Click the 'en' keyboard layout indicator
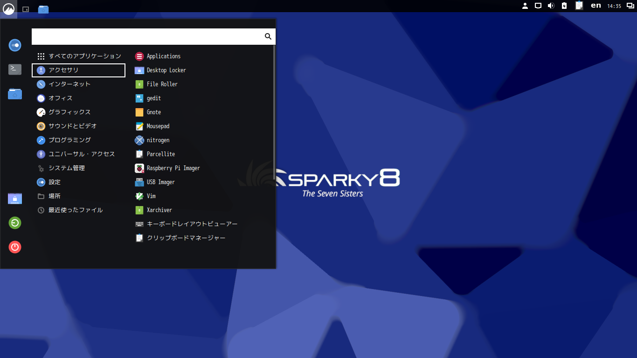The width and height of the screenshot is (637, 358). [x=596, y=6]
